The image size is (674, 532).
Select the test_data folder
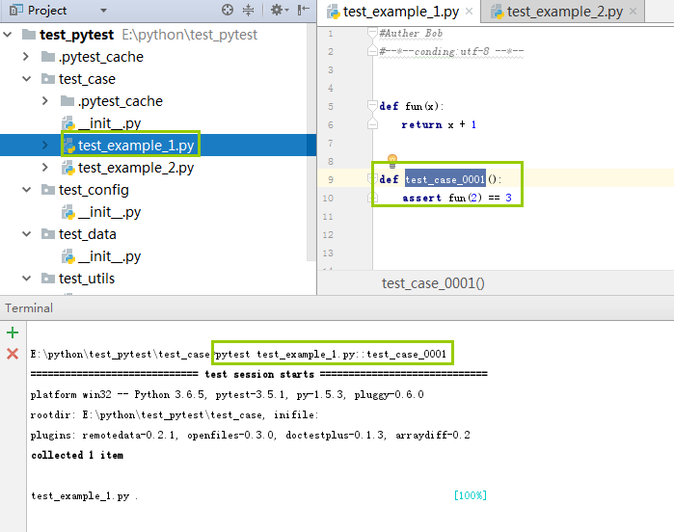tap(87, 234)
